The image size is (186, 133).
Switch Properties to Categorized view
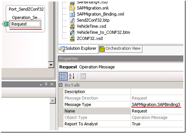coord(63,76)
